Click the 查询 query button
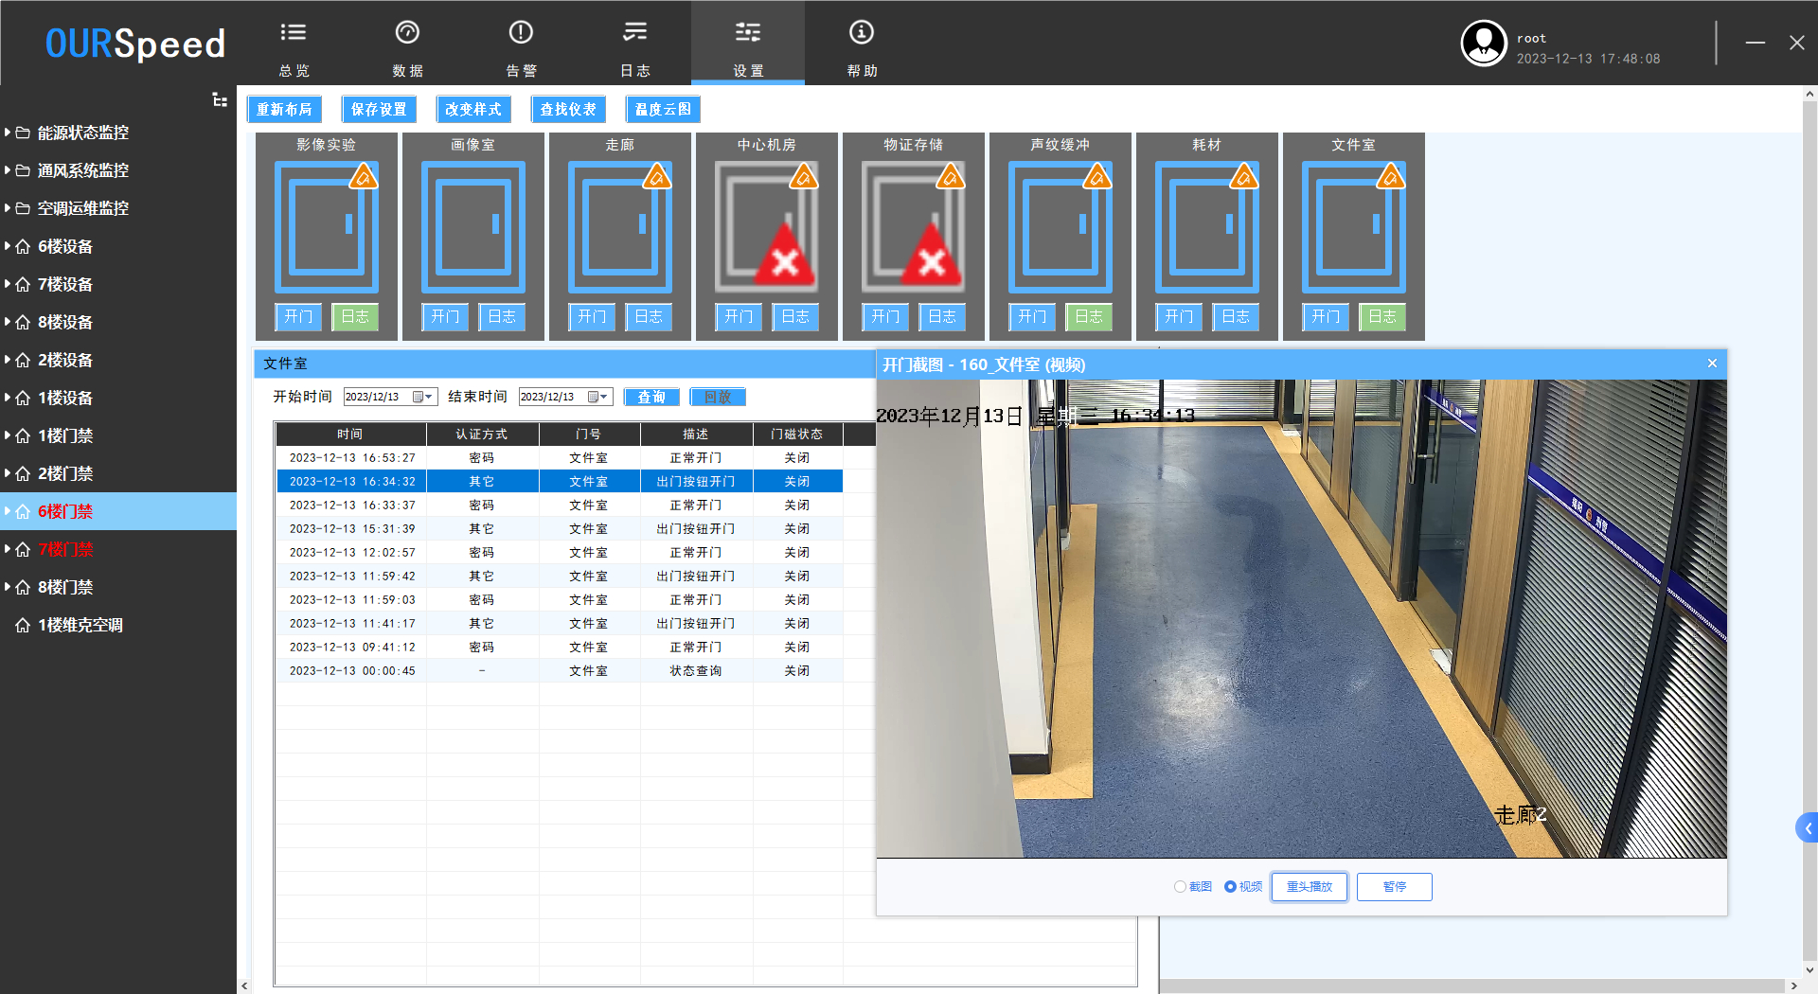The image size is (1818, 994). tap(651, 397)
